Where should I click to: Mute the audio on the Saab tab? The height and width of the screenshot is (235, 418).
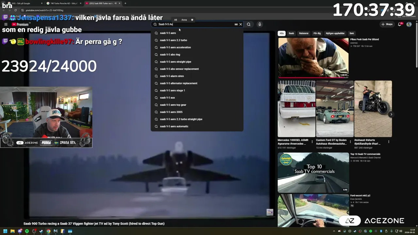pos(115,3)
